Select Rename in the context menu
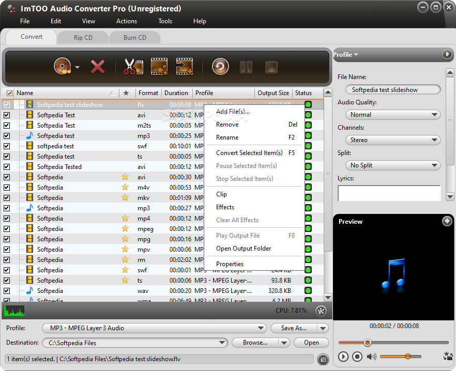The width and height of the screenshot is (456, 371). pos(255,137)
